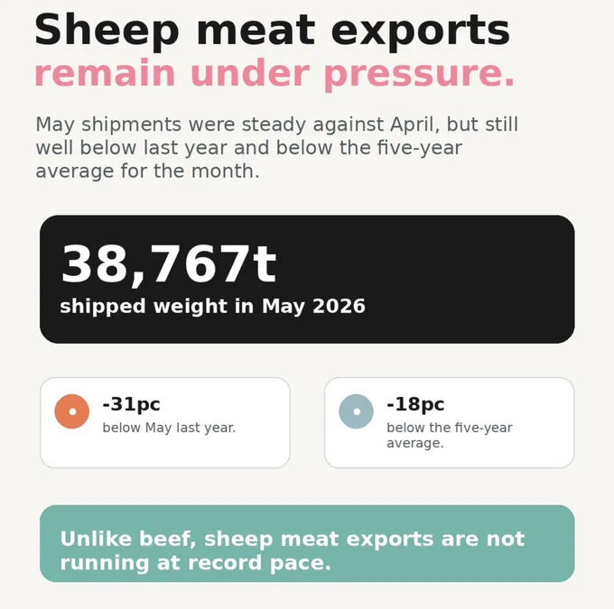Click the -31pc statistic value

(x=131, y=404)
